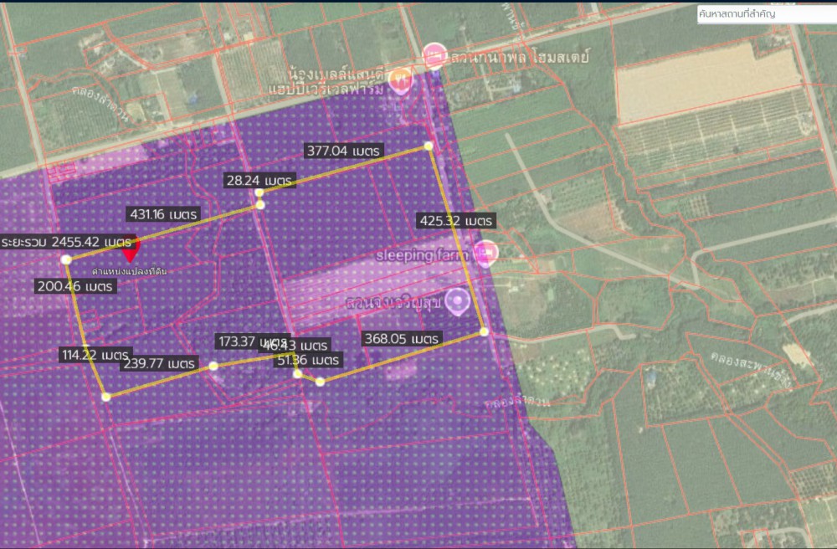
Task: Click the 200.46 เมตร distance label
Action: coord(75,286)
